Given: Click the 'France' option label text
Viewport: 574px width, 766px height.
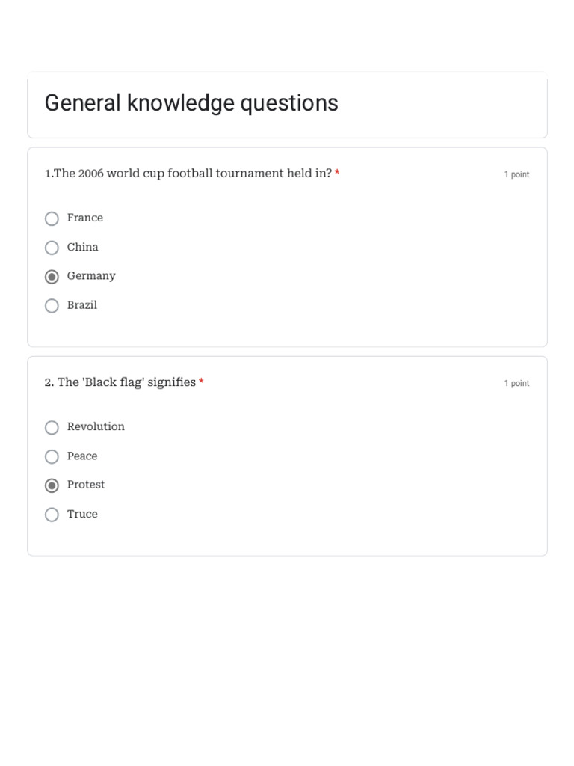Looking at the screenshot, I should click(x=85, y=218).
